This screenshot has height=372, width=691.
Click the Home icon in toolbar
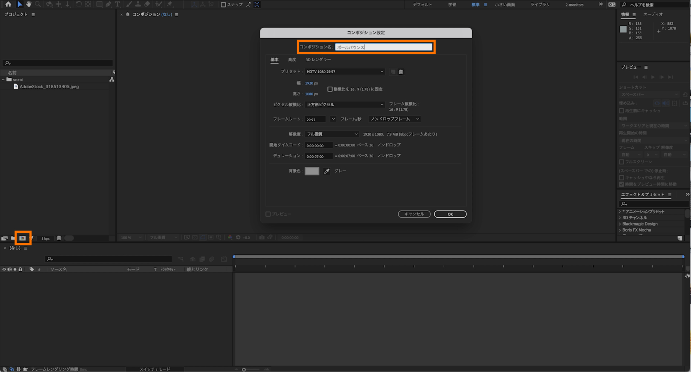pos(8,4)
